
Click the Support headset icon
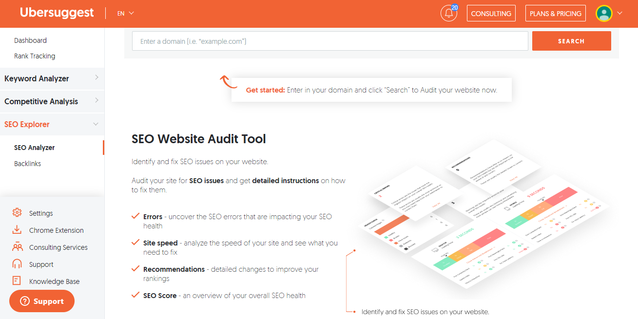click(17, 264)
